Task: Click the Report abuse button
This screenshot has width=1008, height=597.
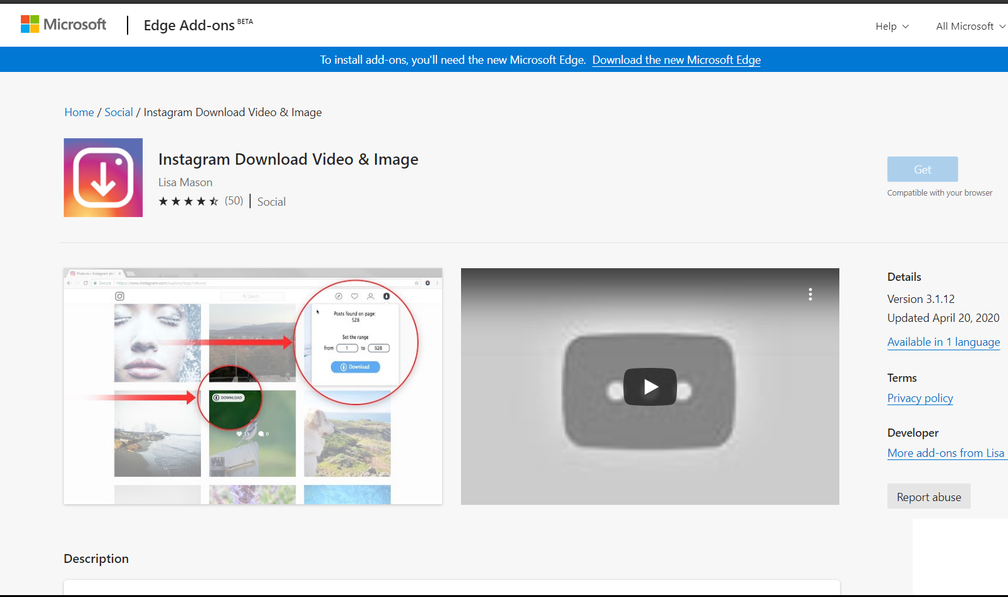Action: [x=929, y=497]
